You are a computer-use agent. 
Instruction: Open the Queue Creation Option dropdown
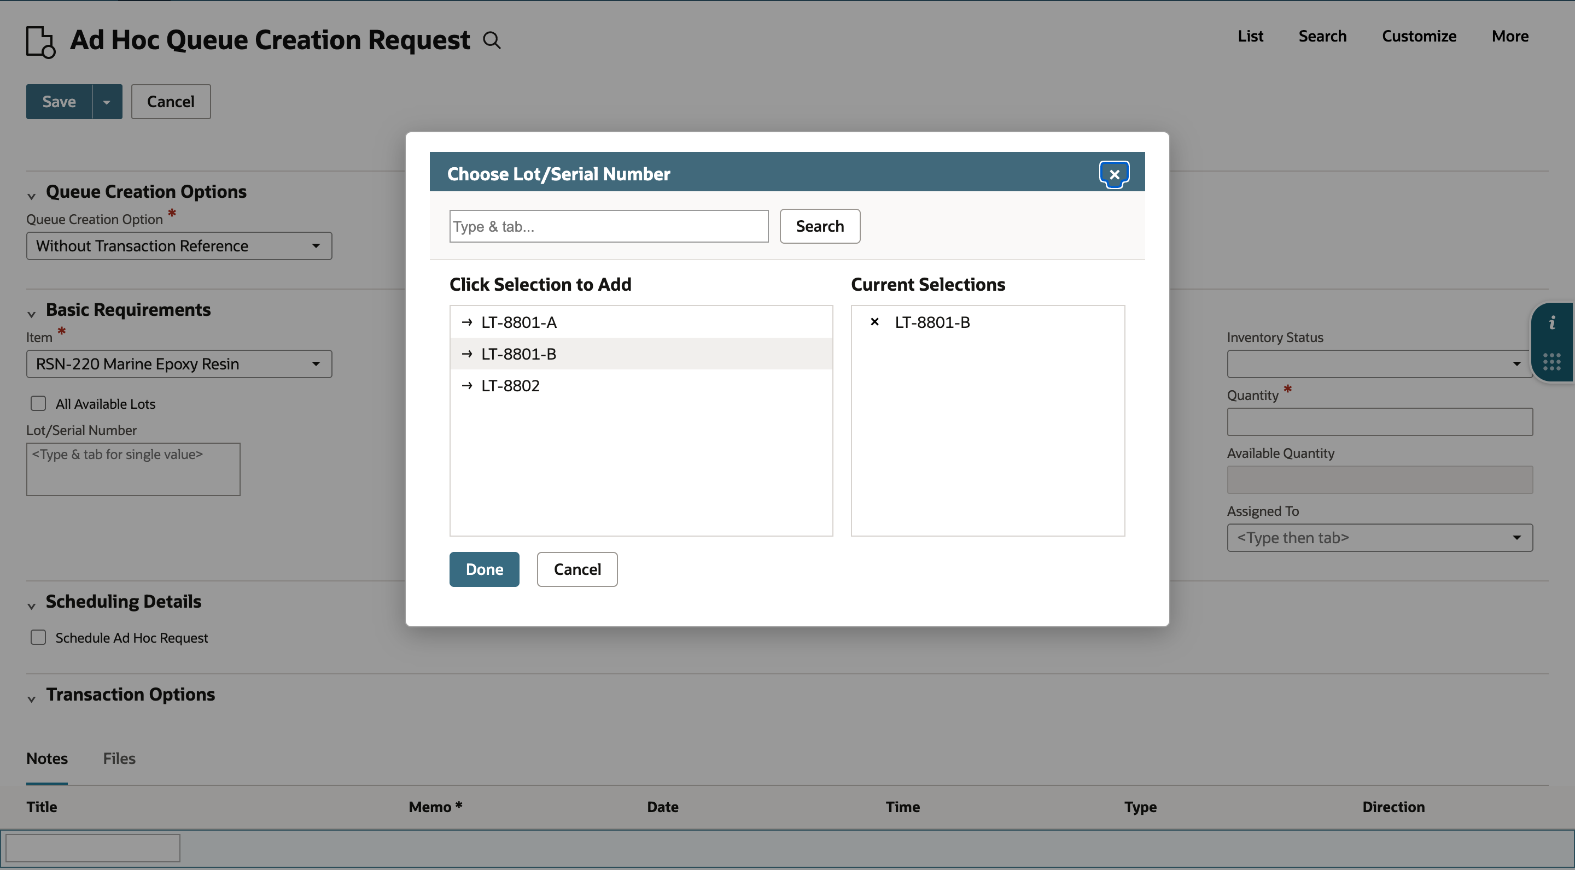pyautogui.click(x=179, y=245)
